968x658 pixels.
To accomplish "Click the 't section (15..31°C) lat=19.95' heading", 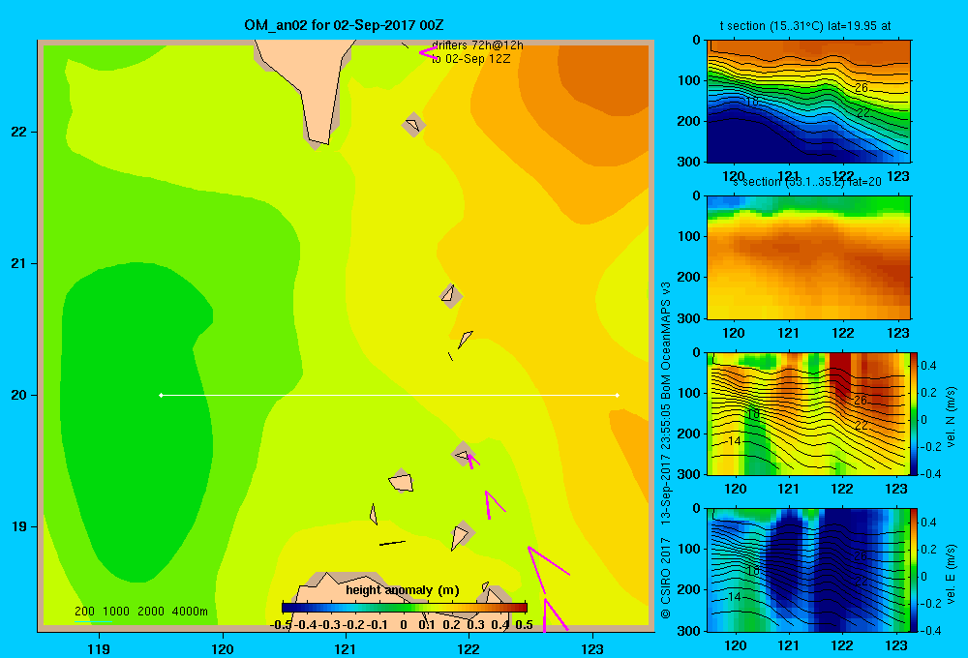I will click(805, 26).
